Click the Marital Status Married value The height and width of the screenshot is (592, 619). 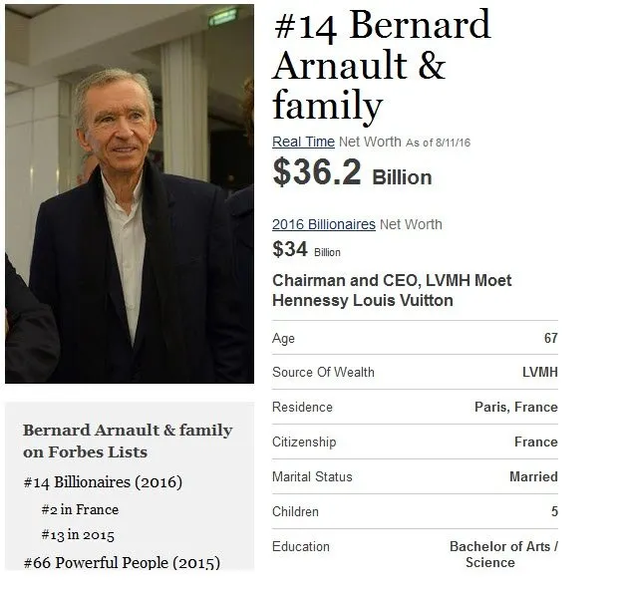pos(533,476)
